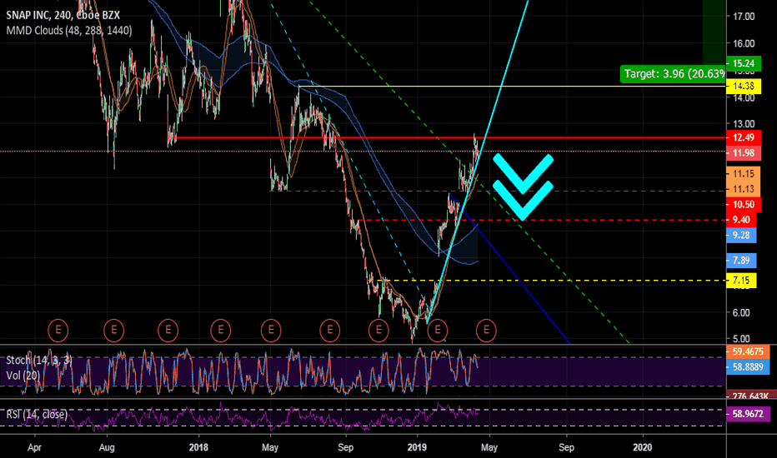Click the blue 58.8889 Stoch value label

748,367
